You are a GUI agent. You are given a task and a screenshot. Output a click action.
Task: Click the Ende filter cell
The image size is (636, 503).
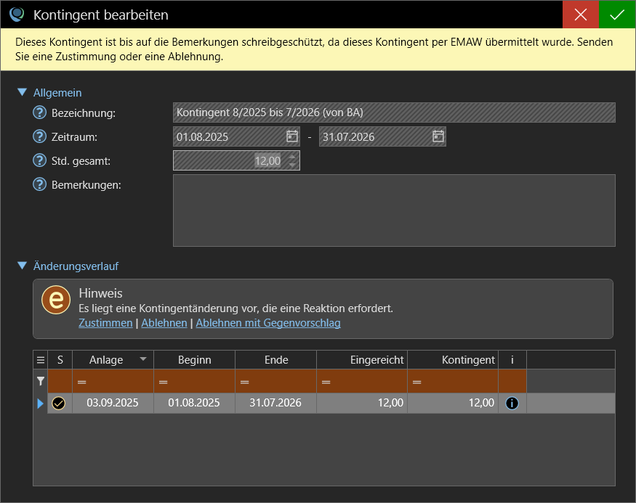click(276, 381)
